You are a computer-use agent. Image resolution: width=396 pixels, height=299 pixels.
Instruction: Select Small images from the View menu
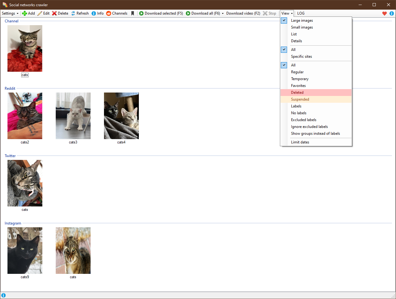point(302,27)
